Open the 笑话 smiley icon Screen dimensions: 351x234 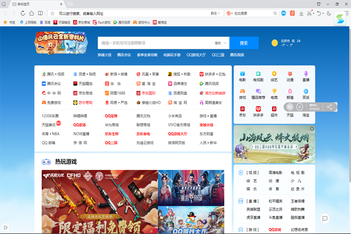coord(306,94)
